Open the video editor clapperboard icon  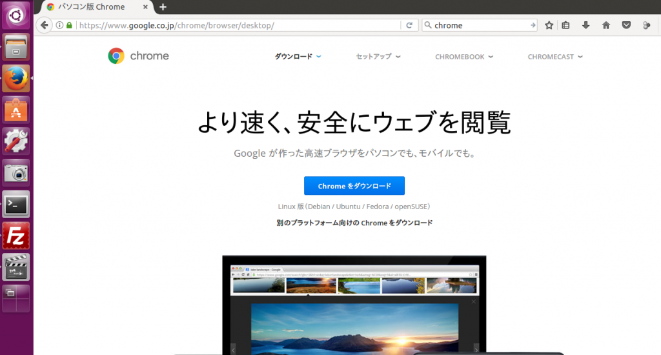pyautogui.click(x=15, y=267)
